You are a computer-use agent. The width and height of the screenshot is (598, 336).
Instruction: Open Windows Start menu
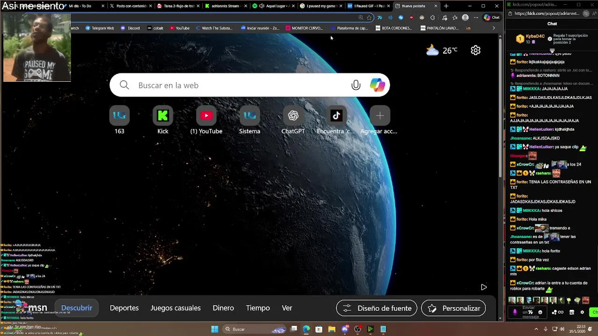[214, 329]
